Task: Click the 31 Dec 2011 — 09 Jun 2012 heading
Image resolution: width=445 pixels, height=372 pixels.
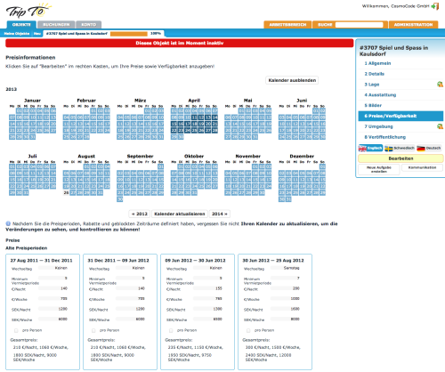Action: pyautogui.click(x=118, y=261)
